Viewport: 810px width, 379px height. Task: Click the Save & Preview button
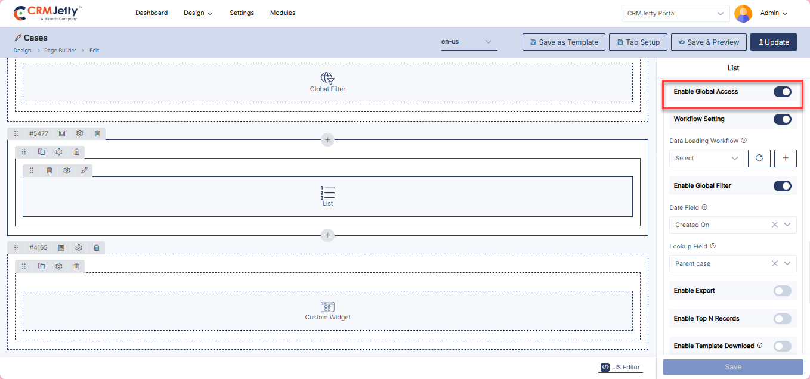click(709, 42)
